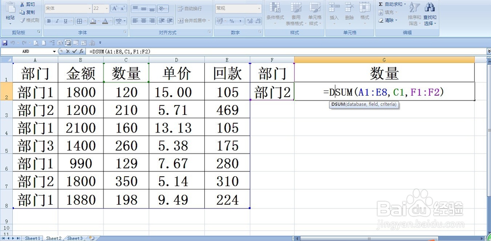Image resolution: width=491 pixels, height=241 pixels.
Task: Apply fill color with the paint bucket
Action: click(93, 21)
